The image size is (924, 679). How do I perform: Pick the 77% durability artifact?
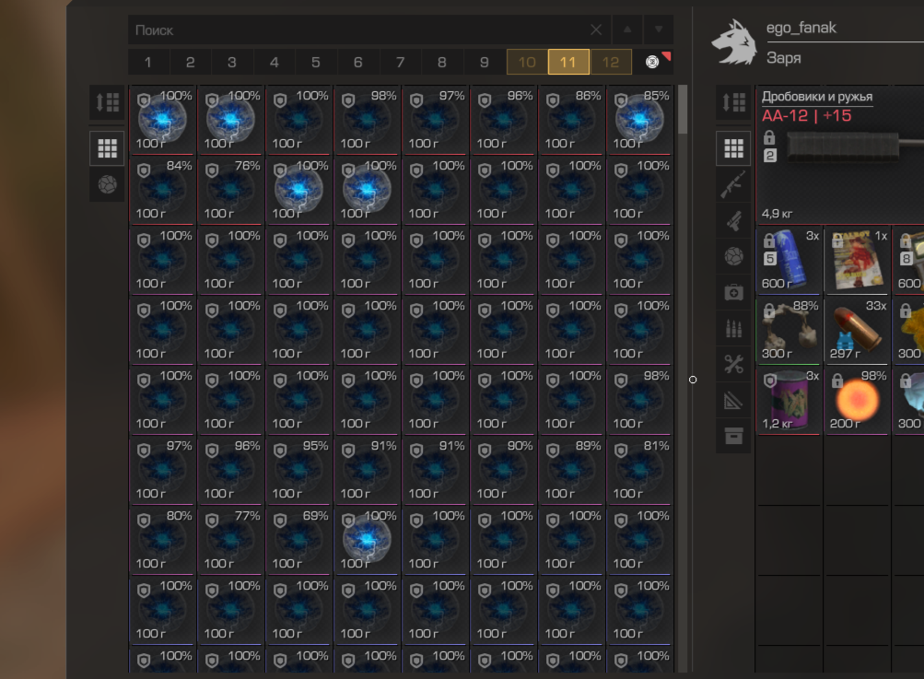coord(230,541)
